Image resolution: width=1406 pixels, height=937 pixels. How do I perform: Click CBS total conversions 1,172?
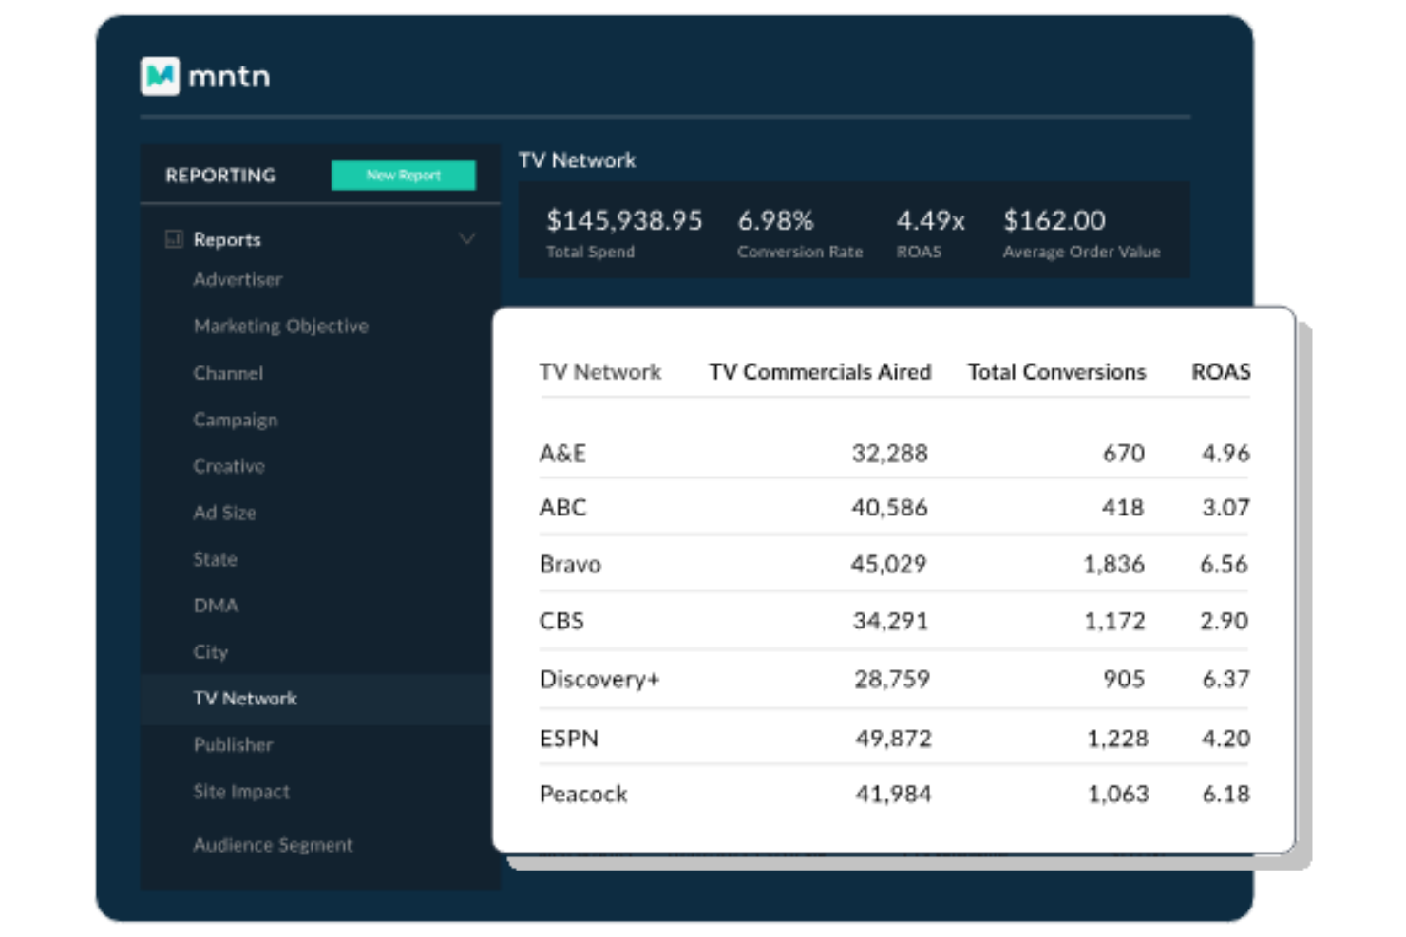pyautogui.click(x=1115, y=621)
